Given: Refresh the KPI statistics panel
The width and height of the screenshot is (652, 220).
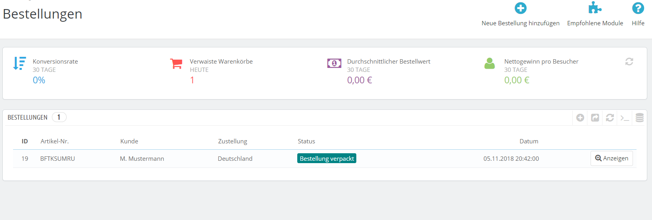Looking at the screenshot, I should pyautogui.click(x=629, y=62).
